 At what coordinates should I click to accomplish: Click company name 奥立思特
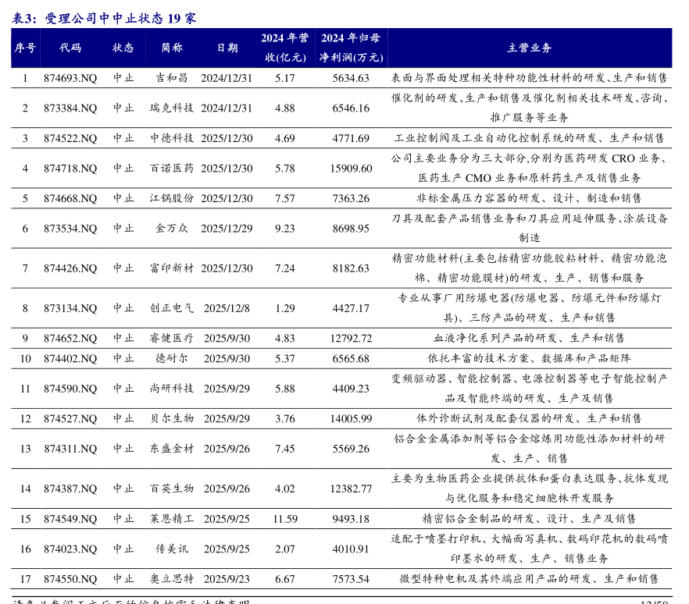[172, 578]
